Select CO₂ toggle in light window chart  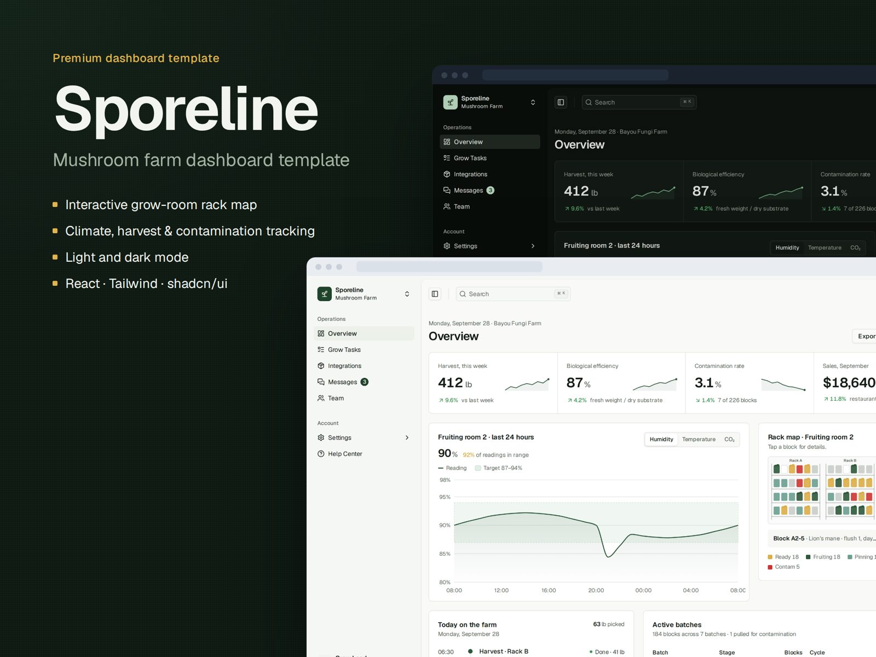729,439
